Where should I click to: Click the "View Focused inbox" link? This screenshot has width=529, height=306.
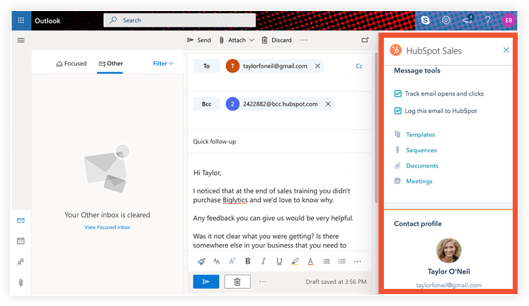(107, 227)
